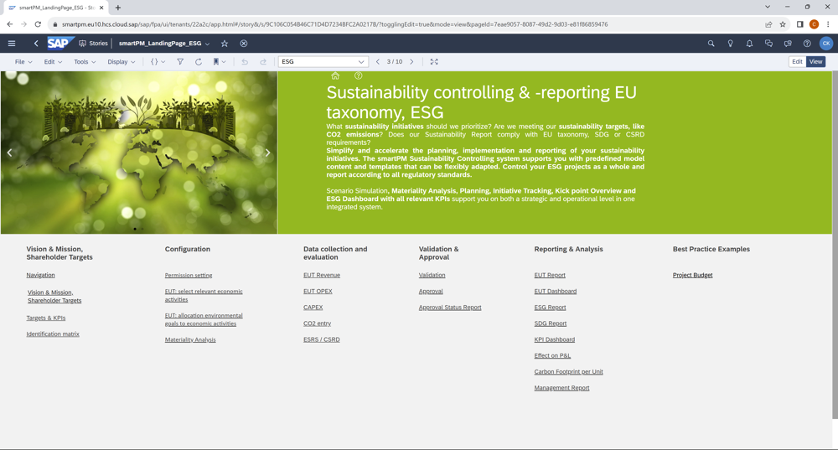Expand smartPM_LandingPage_ESG title dropdown
The width and height of the screenshot is (838, 450).
207,44
